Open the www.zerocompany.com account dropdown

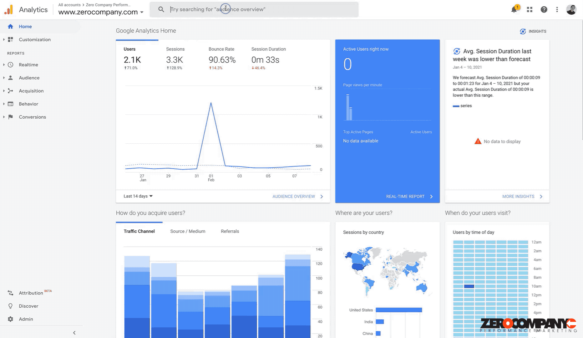coord(101,12)
